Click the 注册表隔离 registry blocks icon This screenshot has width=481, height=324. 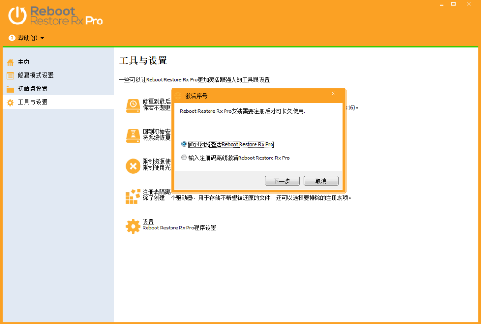[133, 195]
